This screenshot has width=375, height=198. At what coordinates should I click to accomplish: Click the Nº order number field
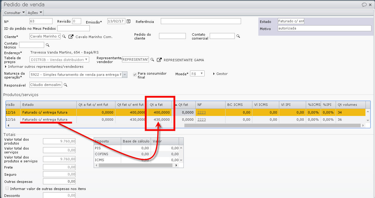41,21
